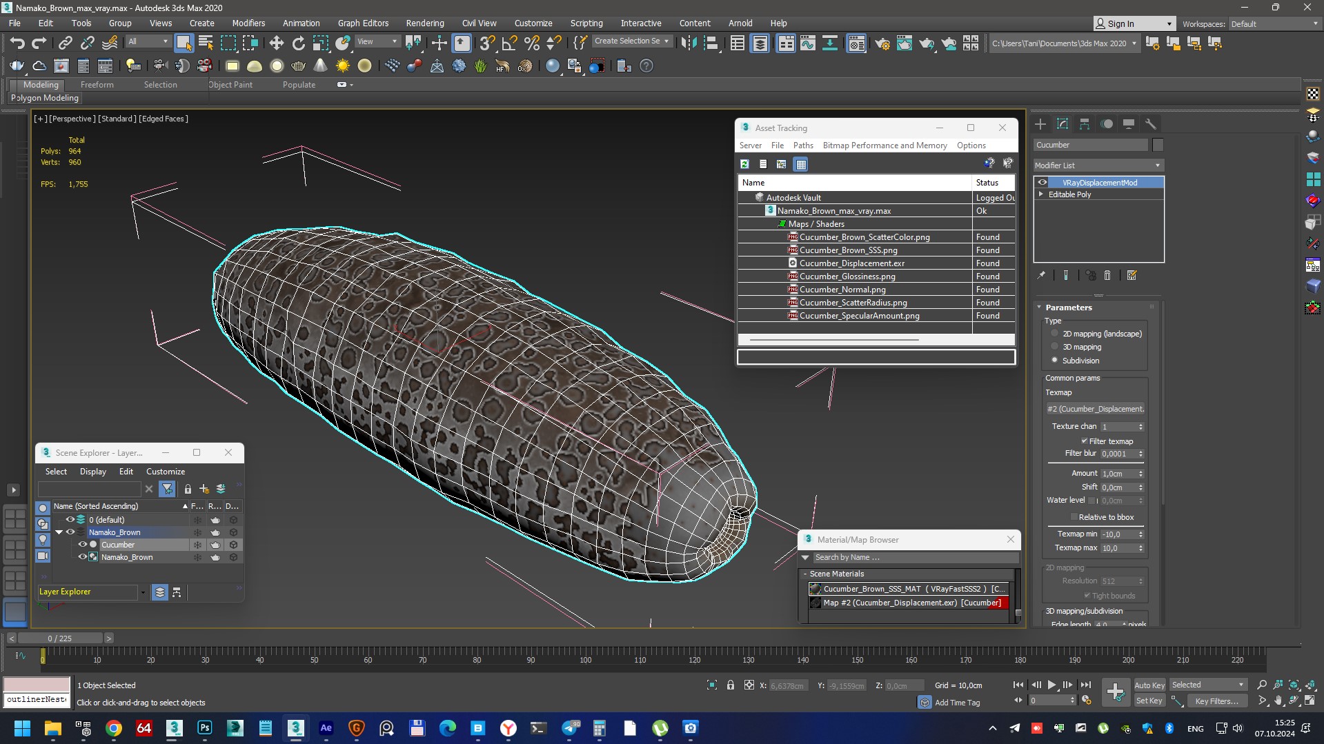Toggle Percent Snap icon
The height and width of the screenshot is (744, 1324).
531,43
